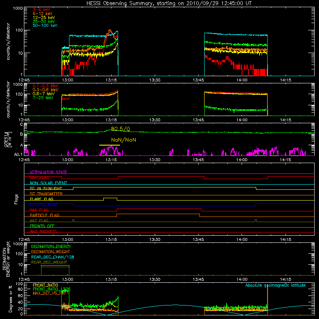Click the 1000 tick label of top panel
Viewport: 319px width, 319px height.
point(18,8)
